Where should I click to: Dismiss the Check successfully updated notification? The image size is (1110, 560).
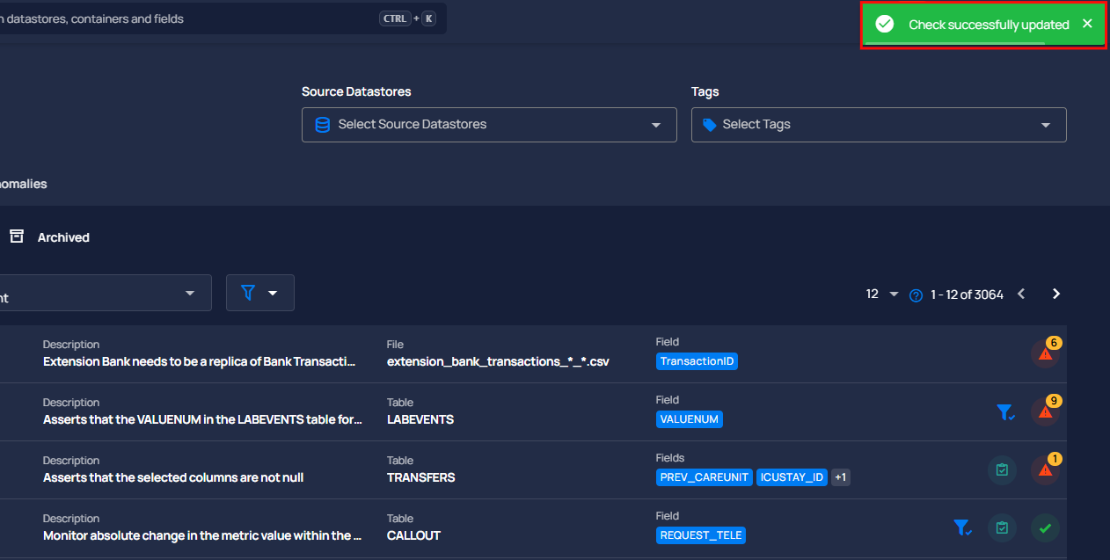coord(1087,24)
